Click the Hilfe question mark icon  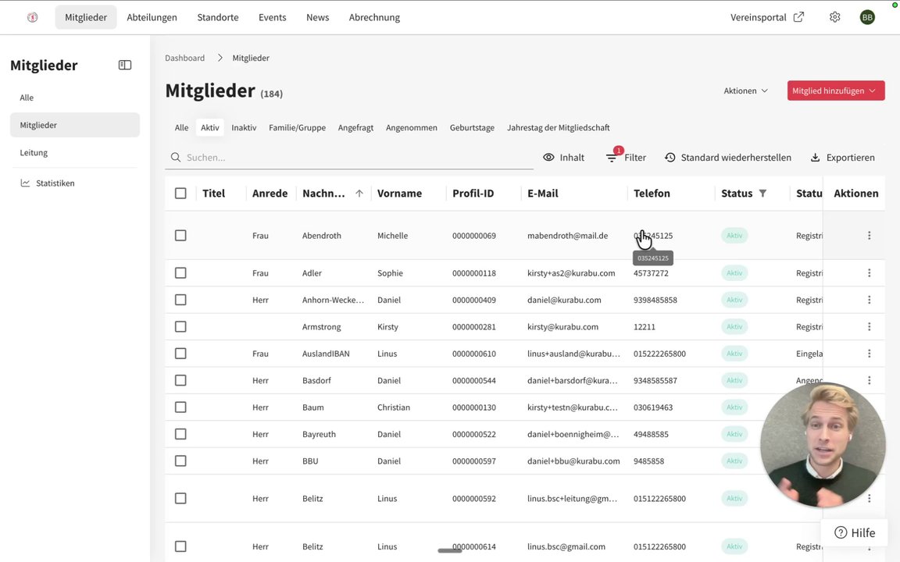pyautogui.click(x=841, y=533)
